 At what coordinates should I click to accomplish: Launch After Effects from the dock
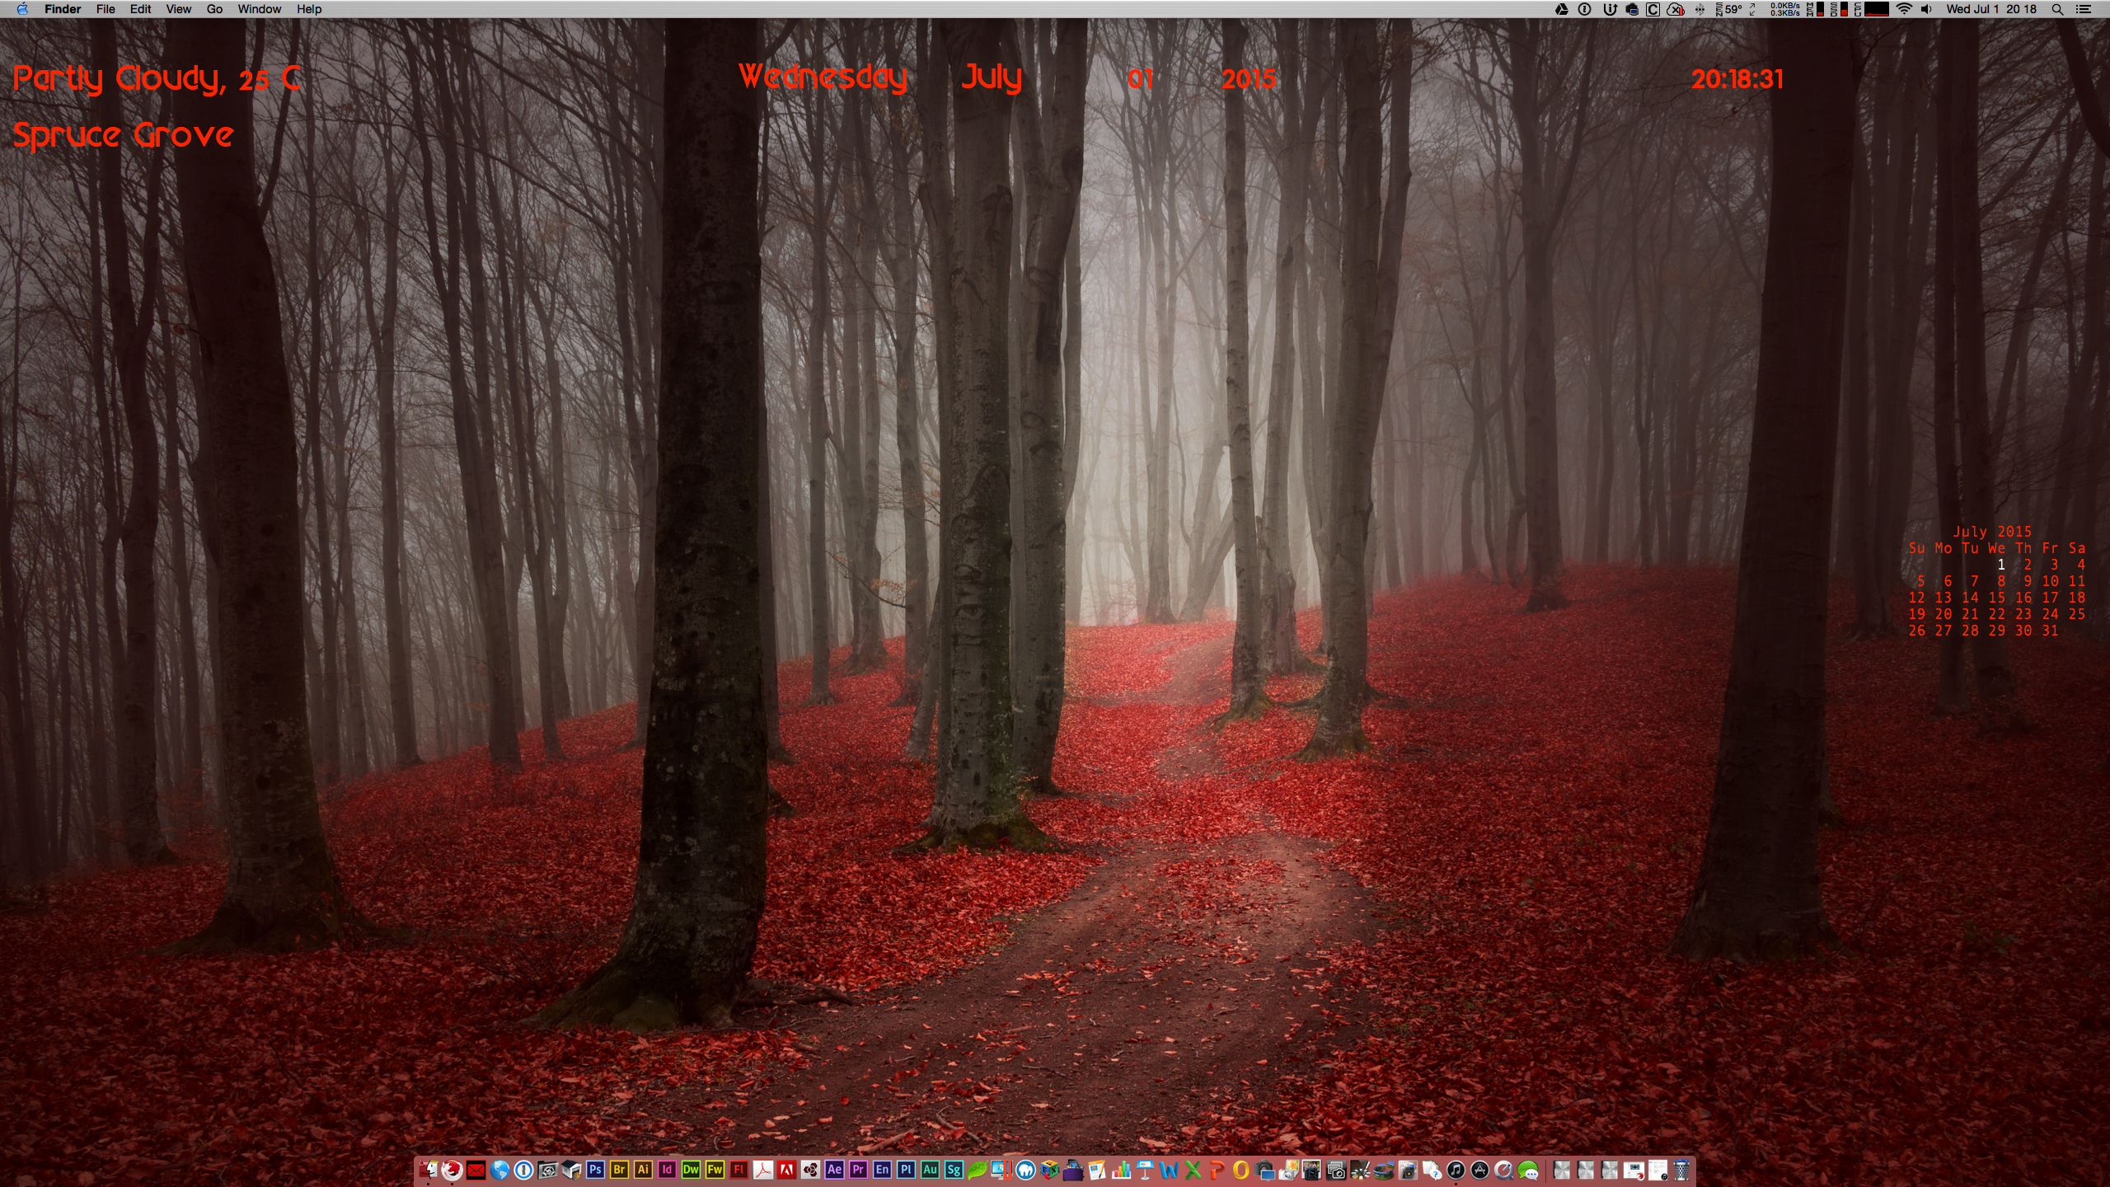(x=834, y=1170)
